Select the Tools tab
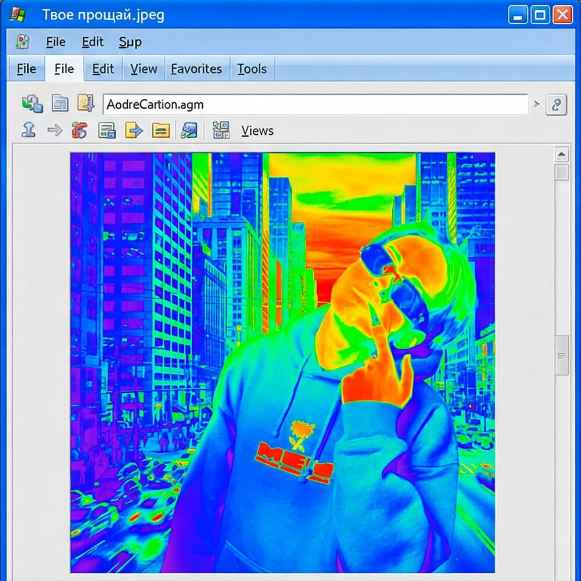This screenshot has height=581, width=581. pyautogui.click(x=252, y=69)
